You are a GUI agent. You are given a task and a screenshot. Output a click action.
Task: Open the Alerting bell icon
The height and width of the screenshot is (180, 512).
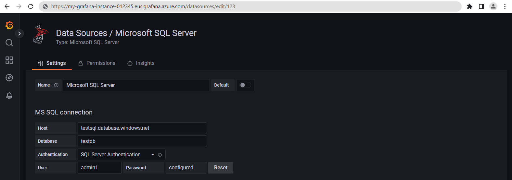point(9,95)
